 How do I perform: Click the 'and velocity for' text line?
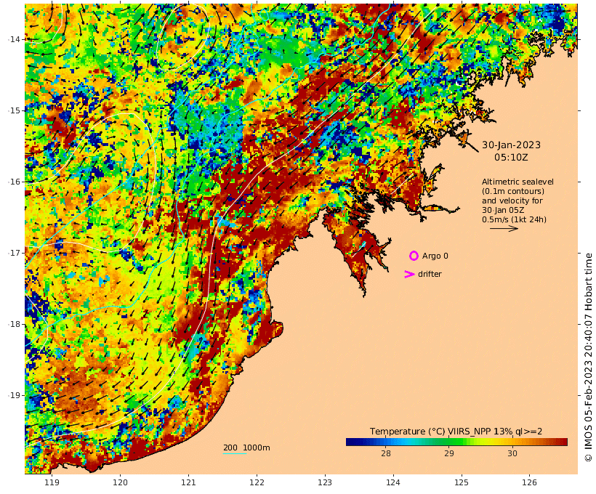(x=512, y=201)
